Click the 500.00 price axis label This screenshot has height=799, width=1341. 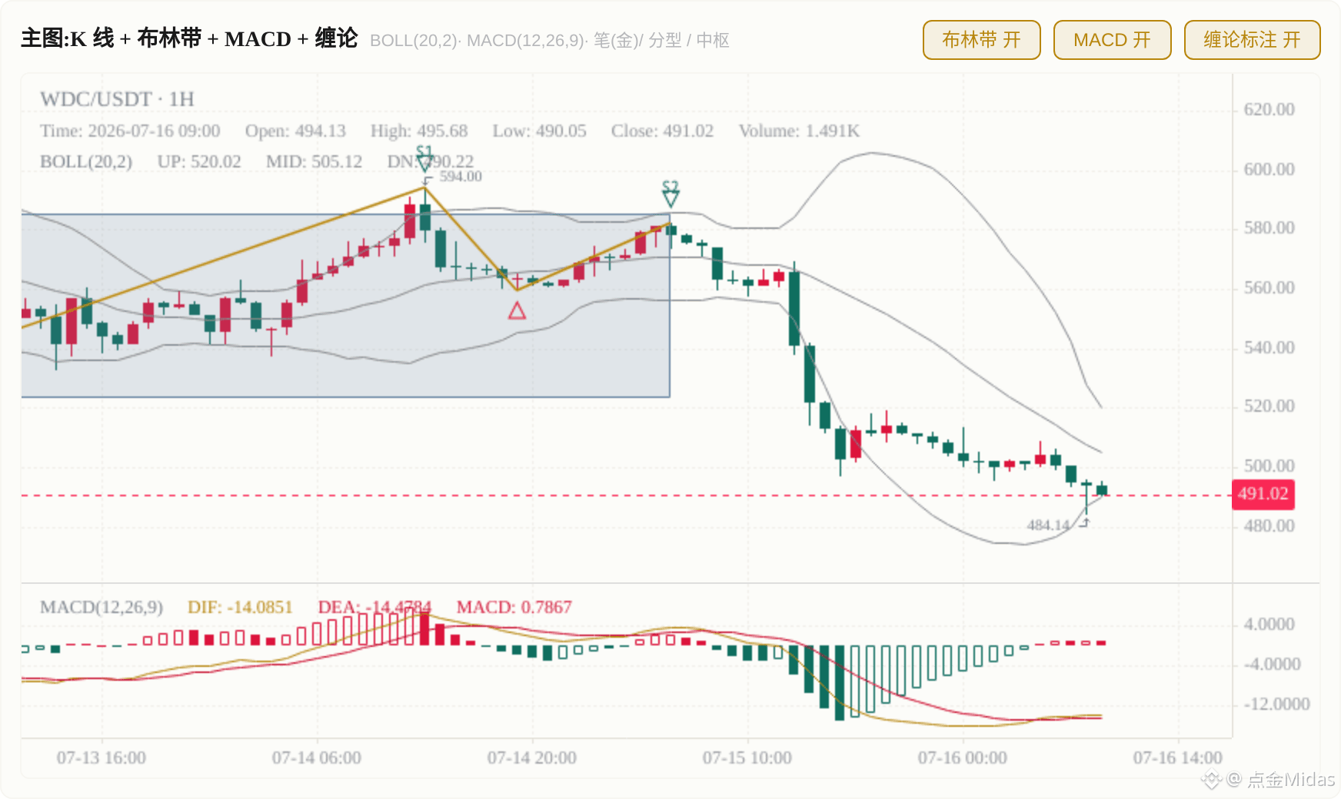pyautogui.click(x=1269, y=466)
